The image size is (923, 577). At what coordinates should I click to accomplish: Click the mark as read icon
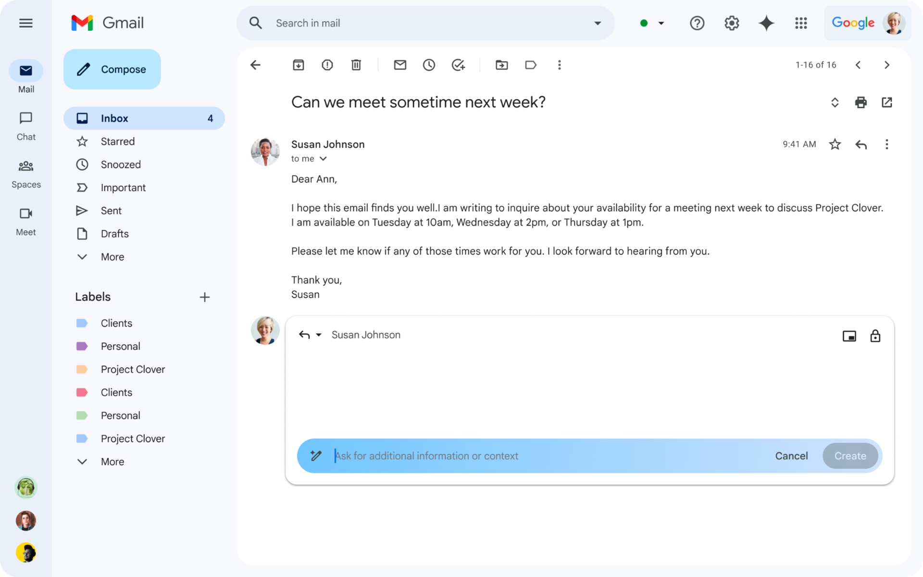[x=399, y=64]
